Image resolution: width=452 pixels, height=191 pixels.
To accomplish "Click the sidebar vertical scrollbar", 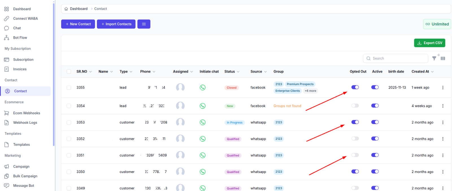I will [x=54, y=74].
